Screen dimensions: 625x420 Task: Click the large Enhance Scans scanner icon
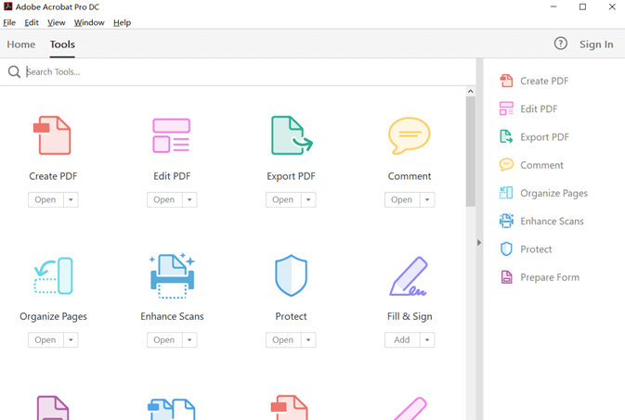coord(172,275)
